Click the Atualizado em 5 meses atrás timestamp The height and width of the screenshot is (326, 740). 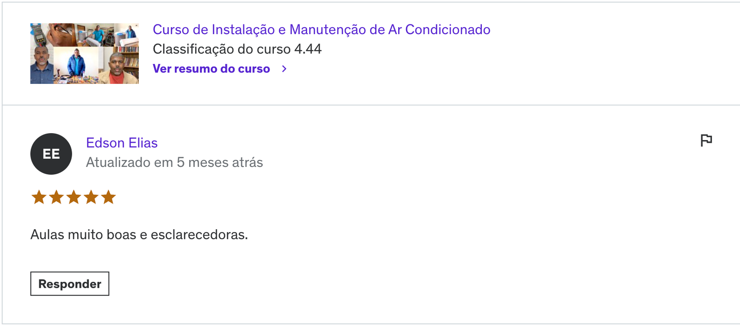coord(174,162)
